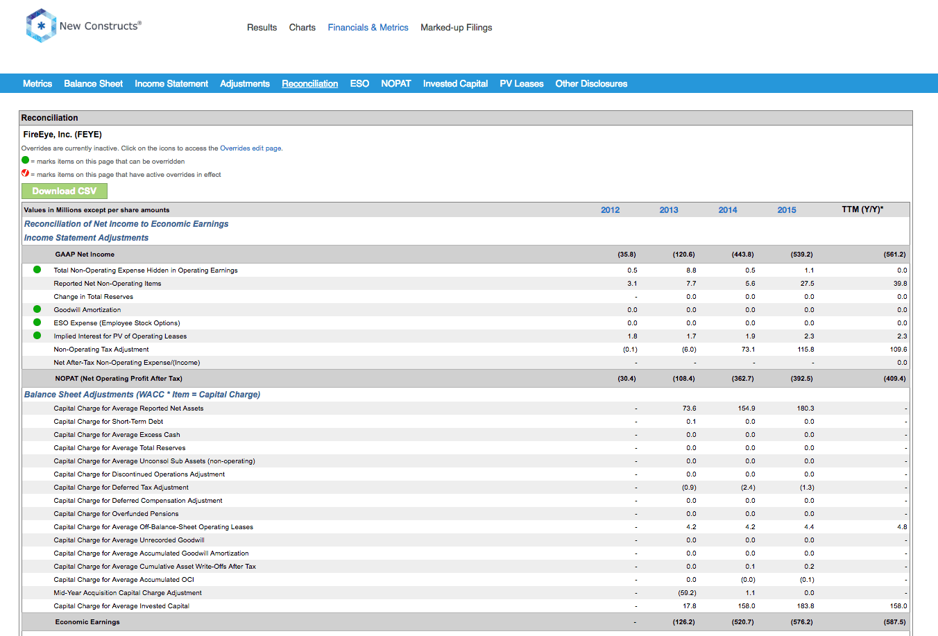Click the GAAP Net Income 2015 value (539.2)
938x636 pixels.
tap(802, 254)
